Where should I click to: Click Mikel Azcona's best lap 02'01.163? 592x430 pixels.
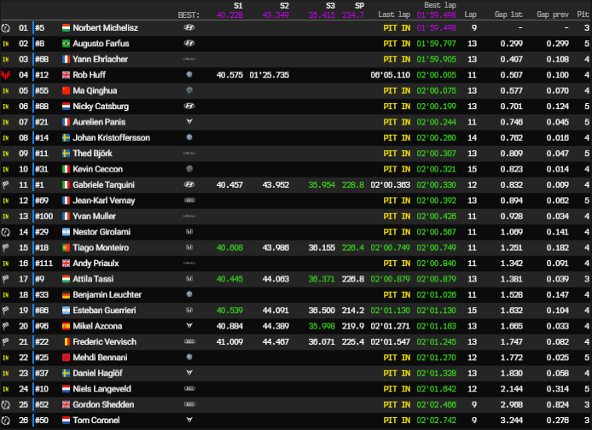[x=436, y=326]
